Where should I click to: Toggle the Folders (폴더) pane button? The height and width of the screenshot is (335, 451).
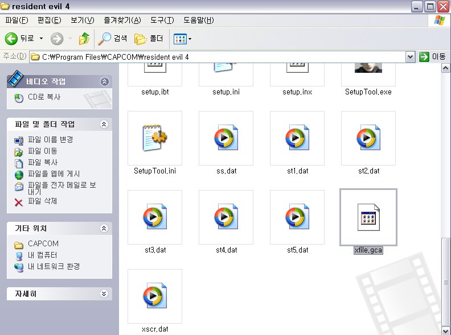tap(149, 39)
